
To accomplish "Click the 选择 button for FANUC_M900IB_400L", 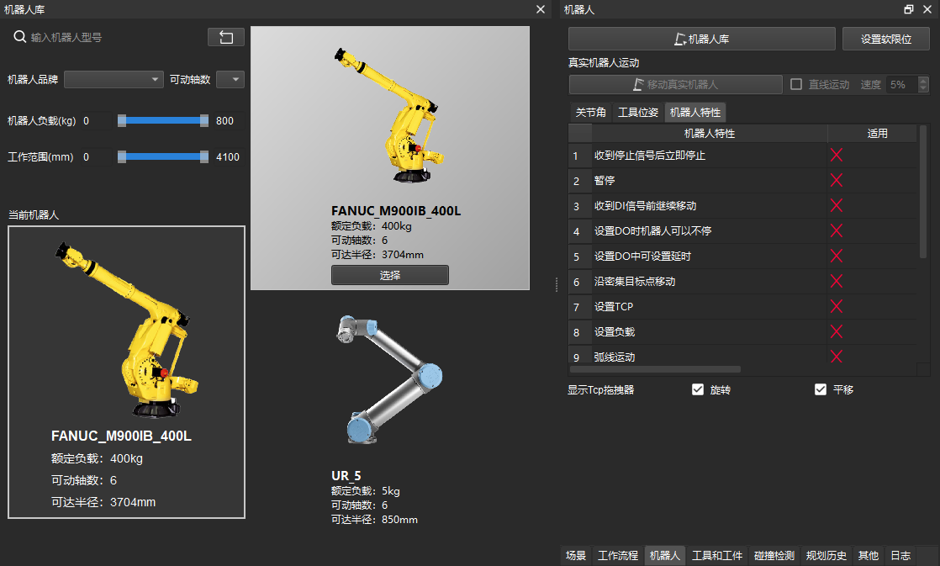I will click(389, 275).
